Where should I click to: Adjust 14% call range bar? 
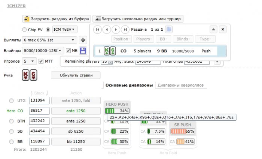(156, 142)
